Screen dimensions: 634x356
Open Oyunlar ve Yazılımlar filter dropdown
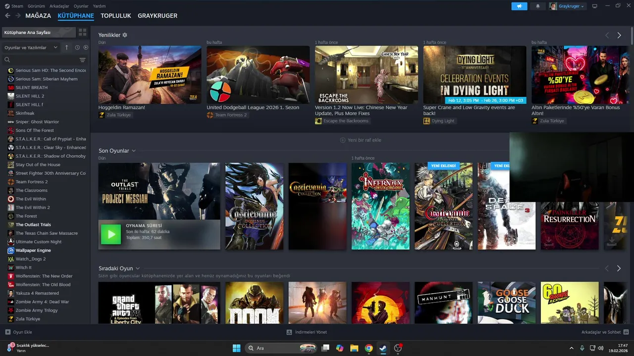click(31, 47)
